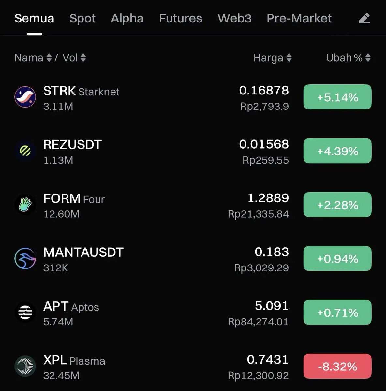Open the MANTAUSDT wave logo icon

tap(25, 258)
